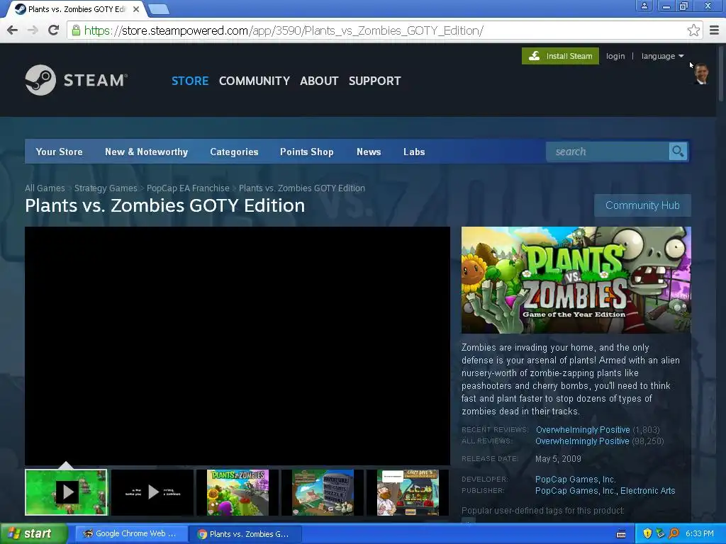This screenshot has height=544, width=726.
Task: Open Labs tab
Action: point(414,152)
